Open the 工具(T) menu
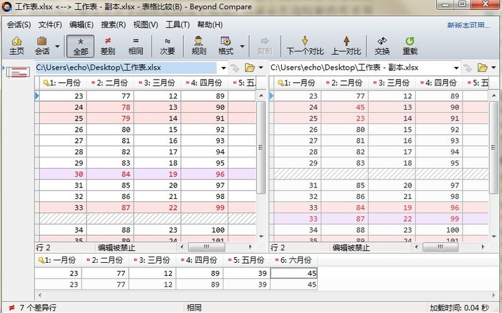502x313 pixels. coord(178,24)
